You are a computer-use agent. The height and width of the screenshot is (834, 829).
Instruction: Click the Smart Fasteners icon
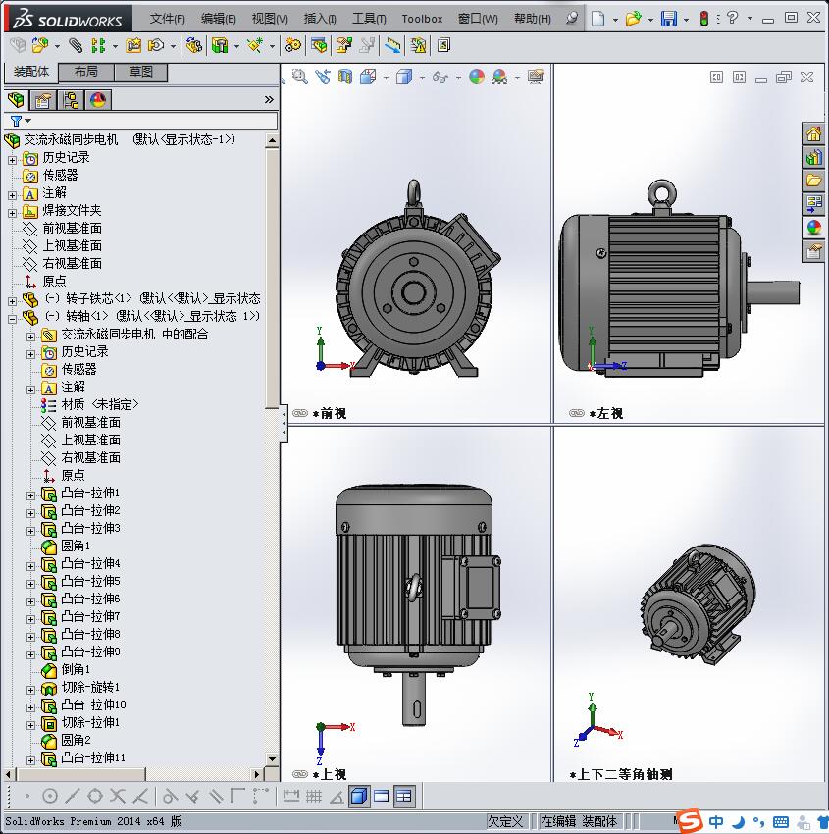(133, 46)
